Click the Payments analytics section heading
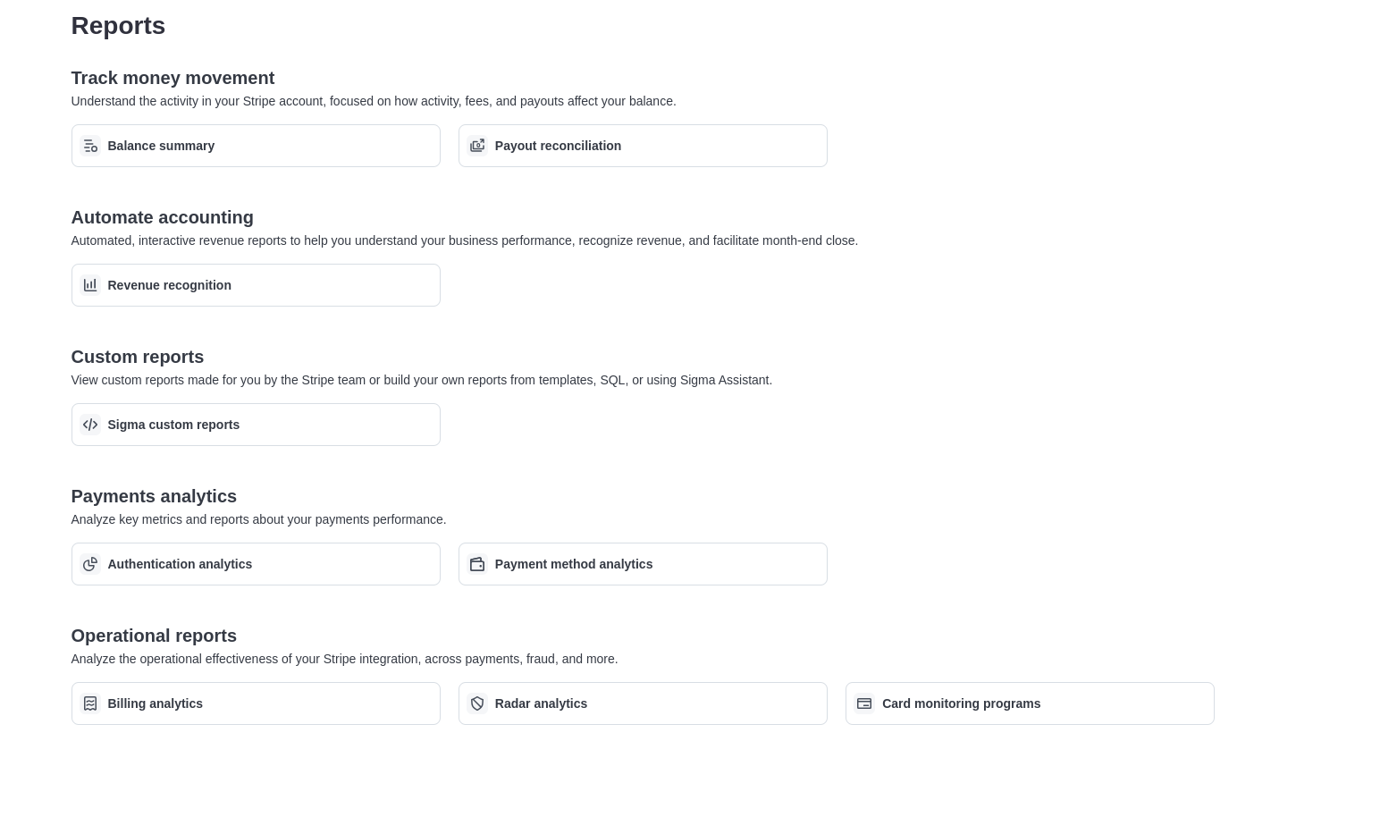The height and width of the screenshot is (817, 1397). 154,496
